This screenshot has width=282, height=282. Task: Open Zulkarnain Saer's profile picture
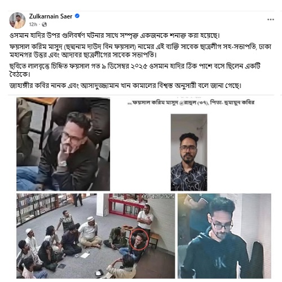17,20
